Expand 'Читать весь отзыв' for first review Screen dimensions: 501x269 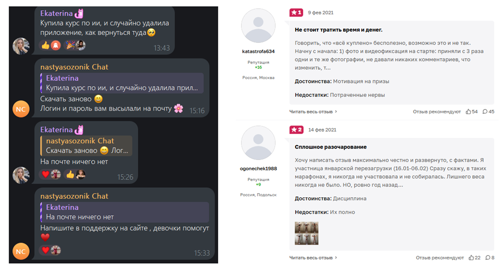pyautogui.click(x=313, y=112)
